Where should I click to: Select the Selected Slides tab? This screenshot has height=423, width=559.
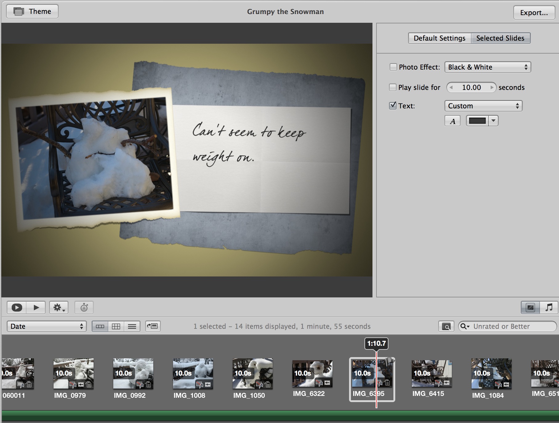[x=500, y=38]
